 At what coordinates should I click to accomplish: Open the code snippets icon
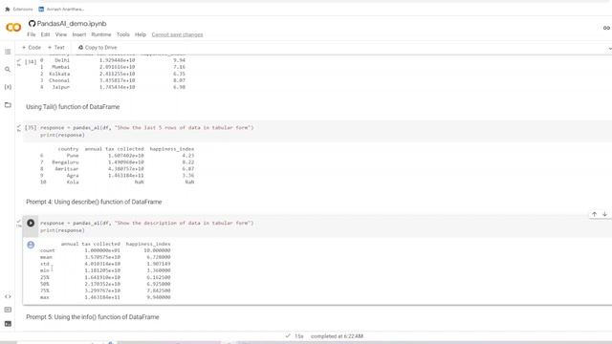click(x=8, y=297)
